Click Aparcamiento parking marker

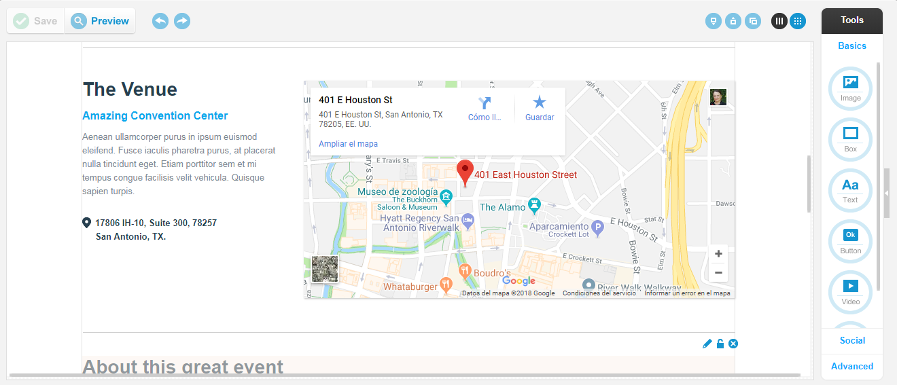[597, 227]
